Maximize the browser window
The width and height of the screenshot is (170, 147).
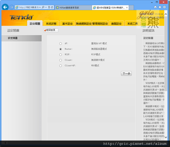coord(157,2)
